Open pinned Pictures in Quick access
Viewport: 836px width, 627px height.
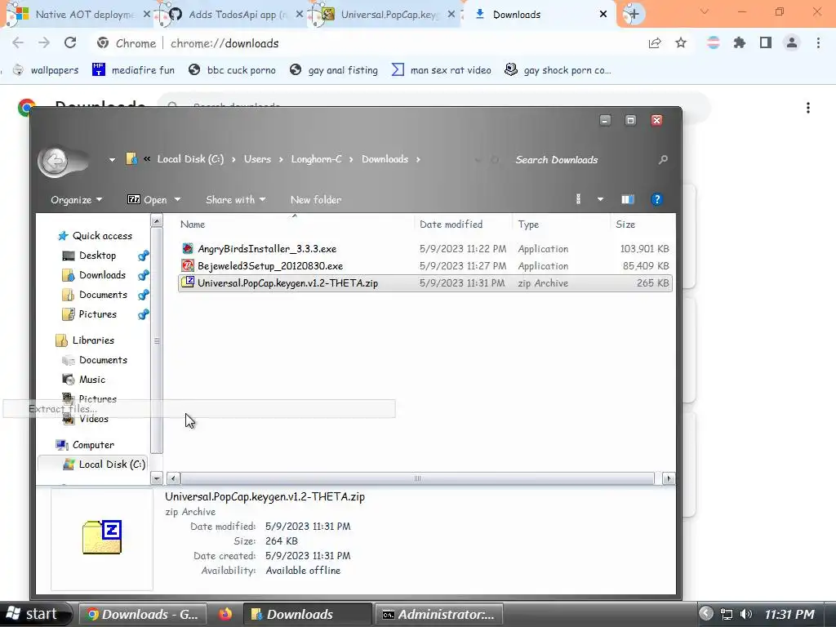[x=97, y=314]
